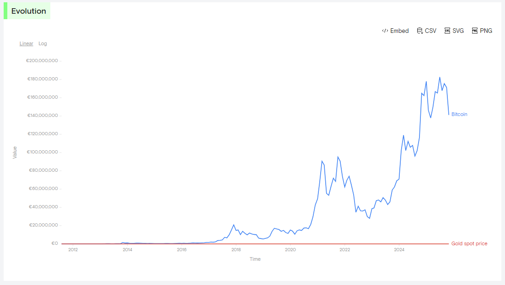The height and width of the screenshot is (285, 505).
Task: Switch the chart to Linear scale
Action: [x=26, y=44]
